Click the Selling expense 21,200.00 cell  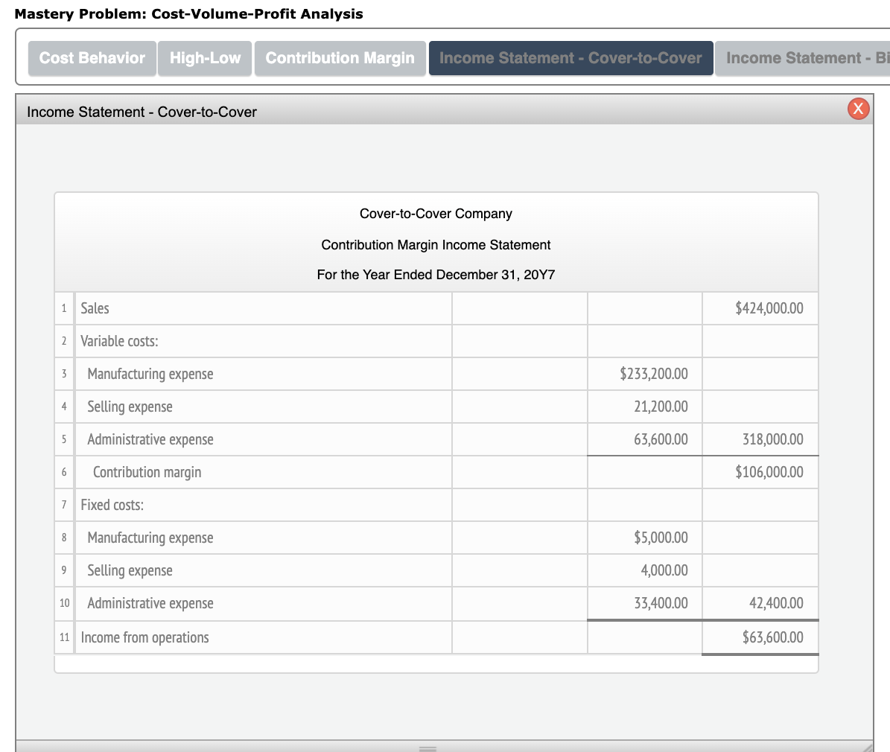pyautogui.click(x=644, y=406)
